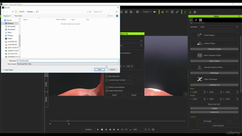Click Desktop in the address breadcrumb
The height and width of the screenshot is (136, 242).
tap(30, 12)
